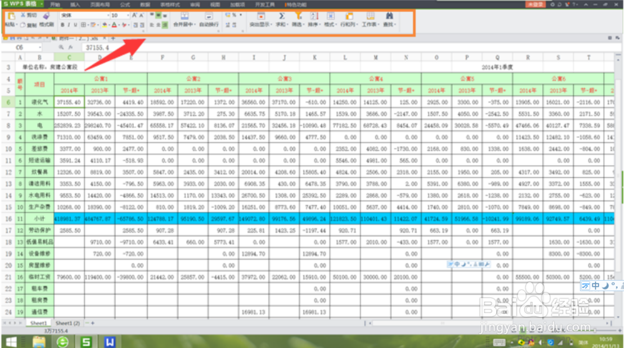Screen dimensions: 624x348
Task: Click the Rows and Columns (行和列) icon
Action: (x=349, y=16)
